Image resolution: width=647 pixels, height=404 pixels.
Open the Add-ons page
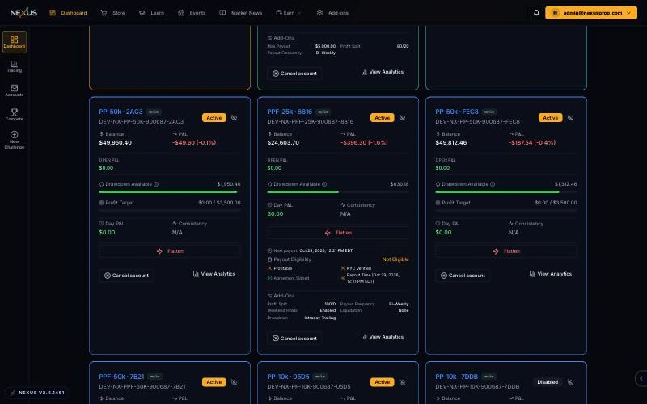coord(332,13)
